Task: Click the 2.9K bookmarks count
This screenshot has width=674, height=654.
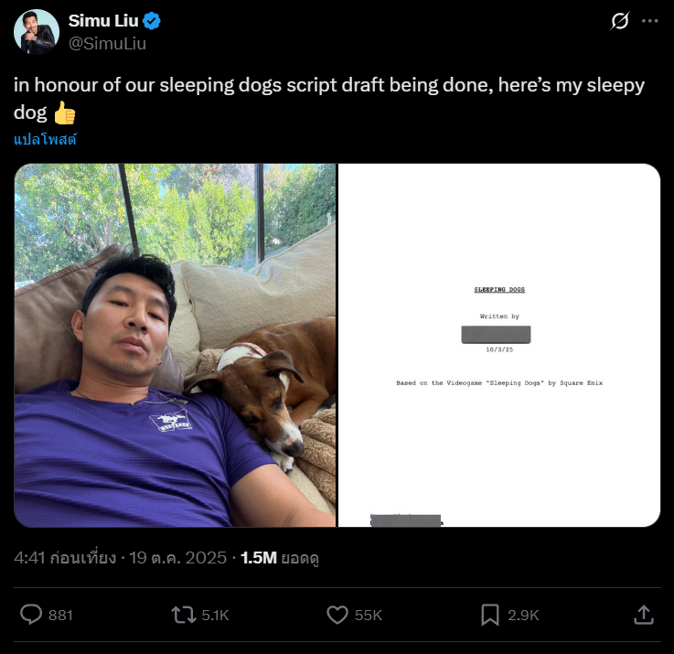Action: [x=524, y=615]
